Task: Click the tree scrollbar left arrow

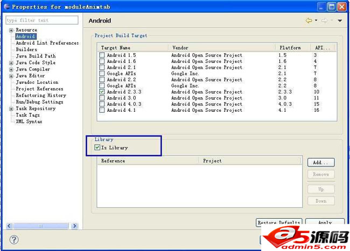Action: (x=9, y=226)
